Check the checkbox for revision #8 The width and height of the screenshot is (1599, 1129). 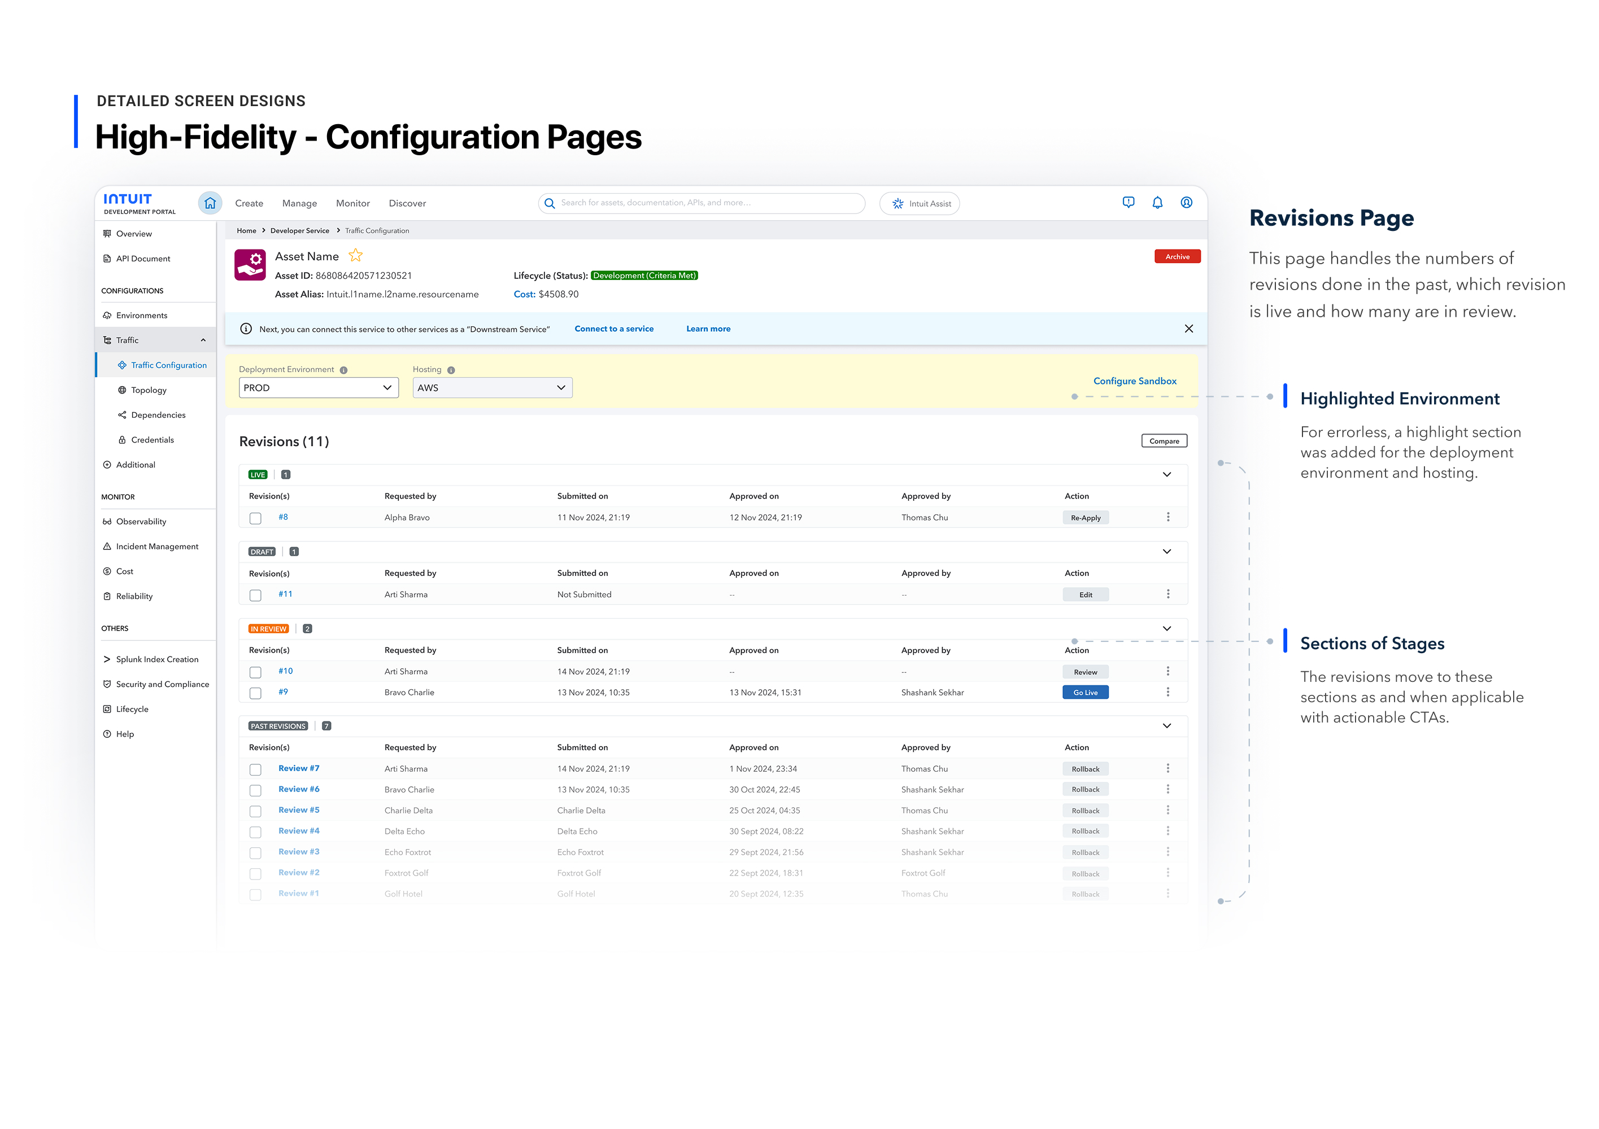coord(256,518)
